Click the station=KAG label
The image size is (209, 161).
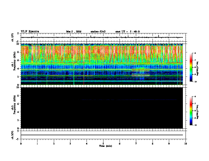pyautogui.click(x=98, y=32)
